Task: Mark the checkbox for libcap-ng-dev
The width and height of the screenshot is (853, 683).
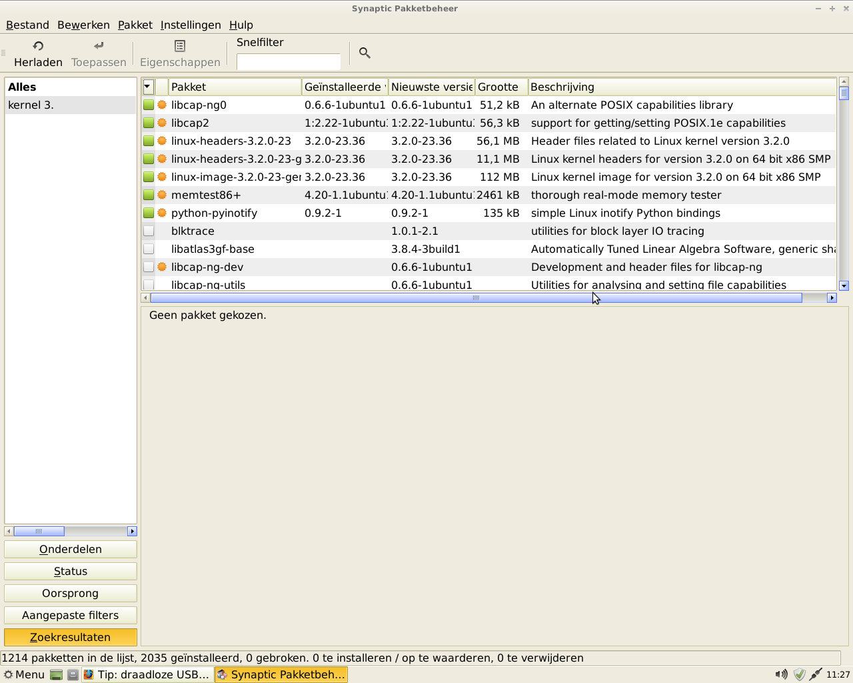Action: click(149, 267)
